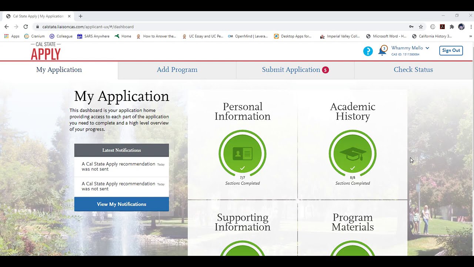474x267 pixels.
Task: Click the Sign Out button
Action: point(451,50)
